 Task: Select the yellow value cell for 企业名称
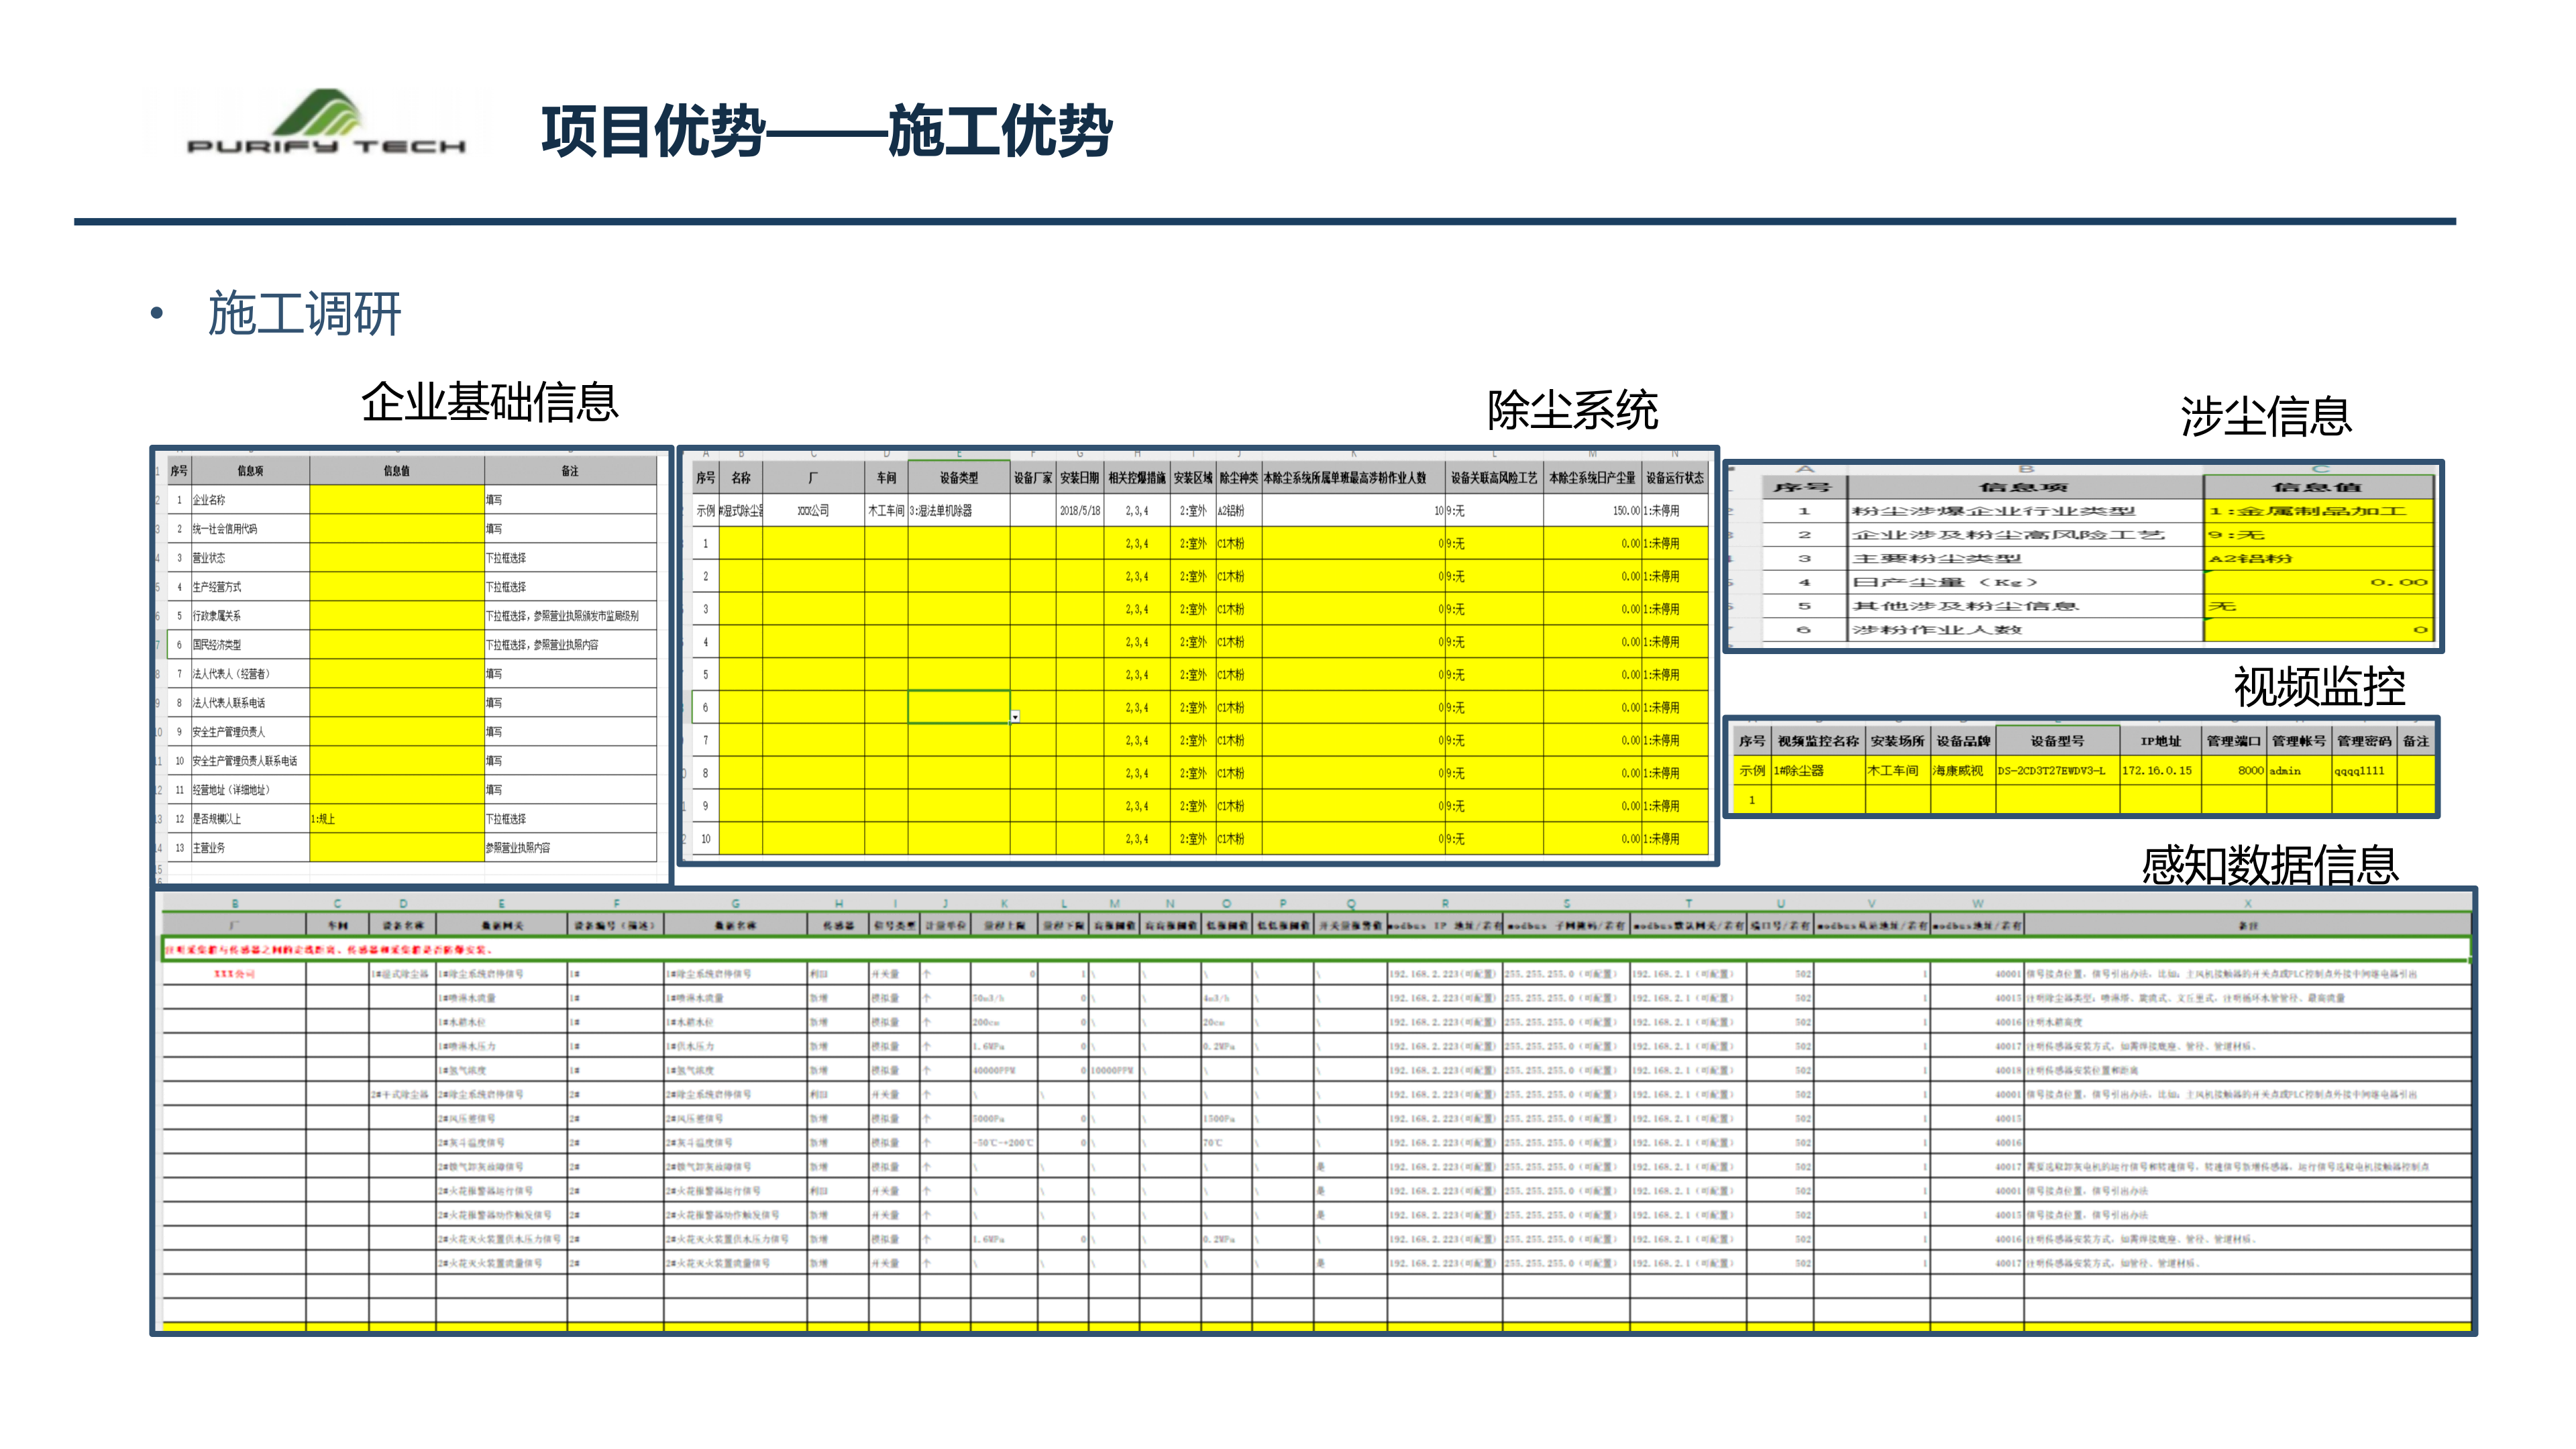tap(397, 499)
